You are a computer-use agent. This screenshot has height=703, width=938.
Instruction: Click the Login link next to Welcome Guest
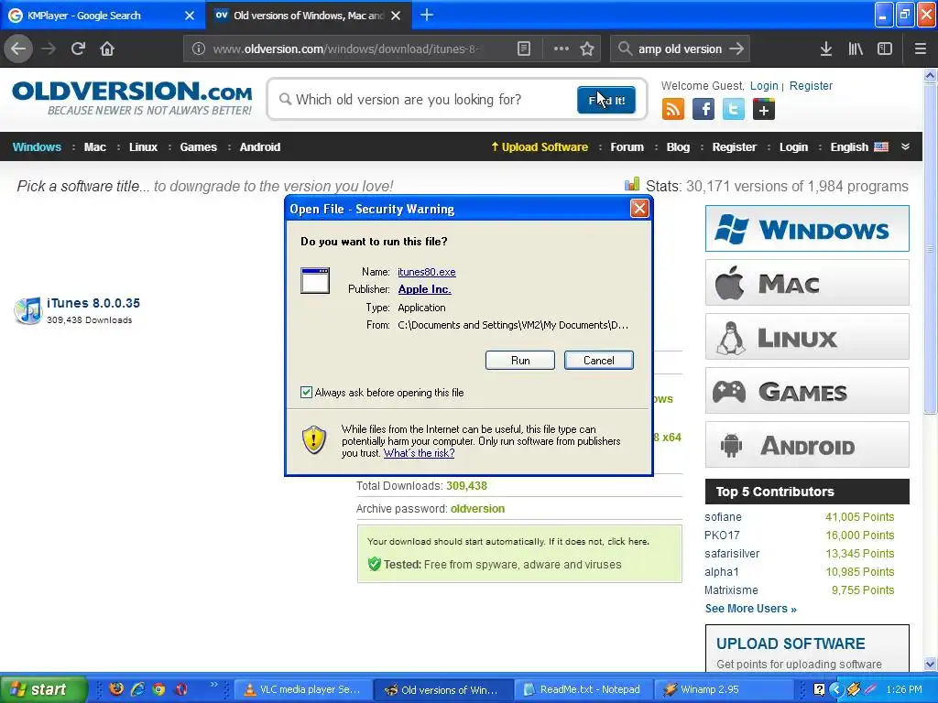(x=764, y=85)
